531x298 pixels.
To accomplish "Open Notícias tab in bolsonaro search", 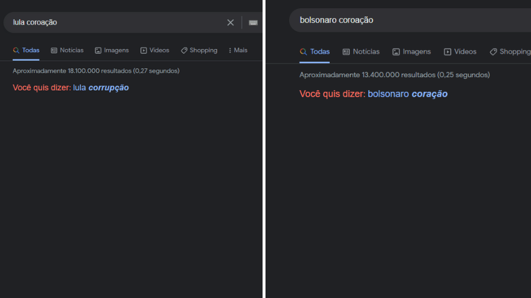I will point(361,52).
